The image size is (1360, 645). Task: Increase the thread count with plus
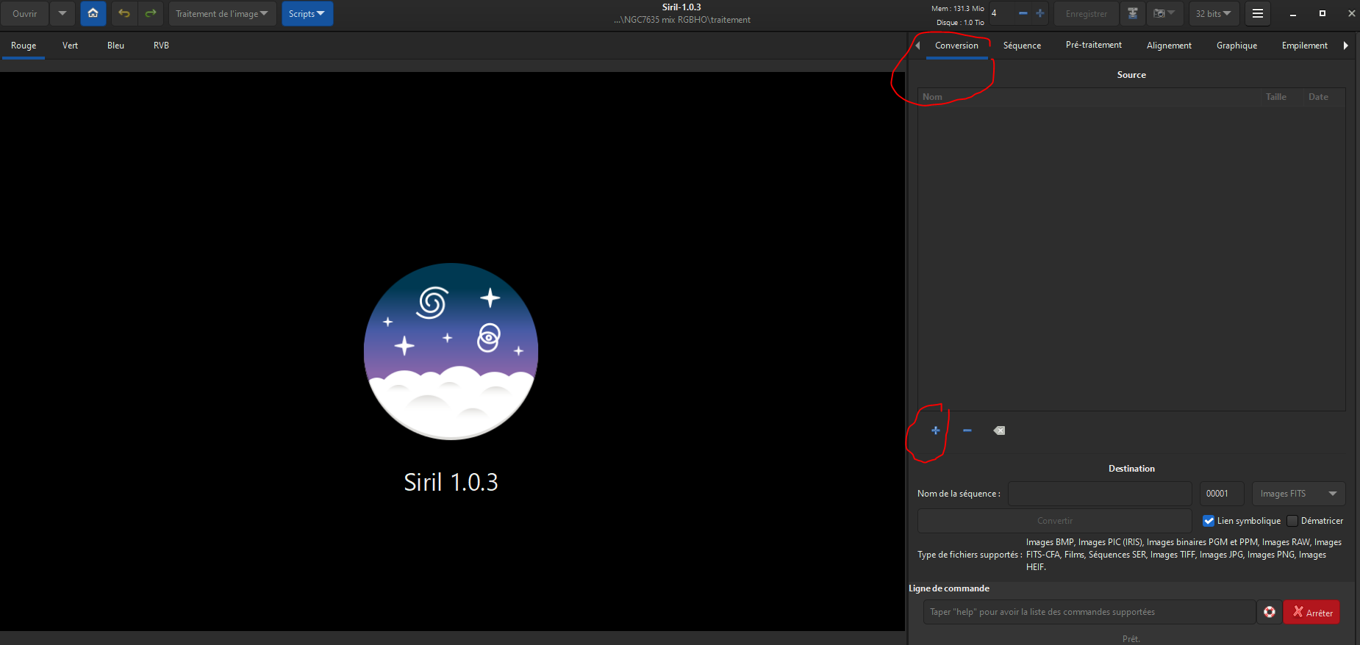[1040, 13]
